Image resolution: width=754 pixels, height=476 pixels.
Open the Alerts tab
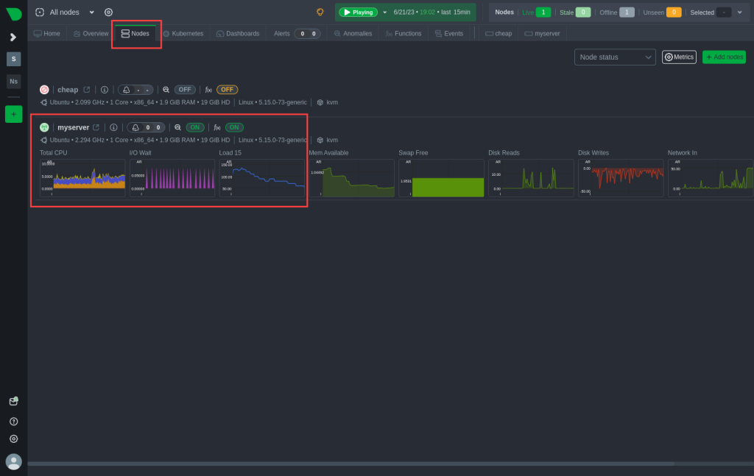tap(297, 34)
